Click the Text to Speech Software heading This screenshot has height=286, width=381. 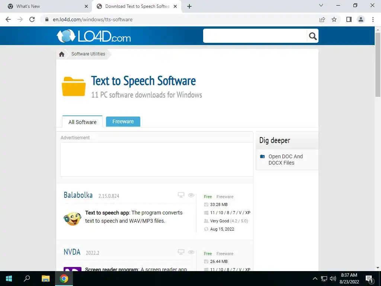tap(143, 81)
